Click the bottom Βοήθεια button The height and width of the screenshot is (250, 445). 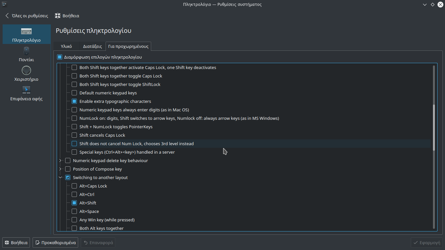pyautogui.click(x=16, y=243)
